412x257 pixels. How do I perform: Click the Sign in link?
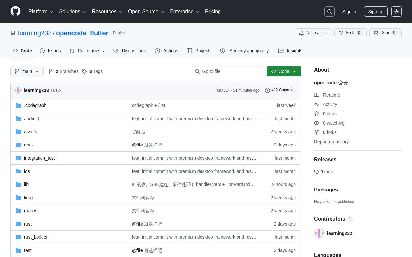(349, 12)
